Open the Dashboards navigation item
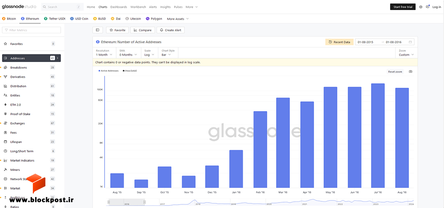The width and height of the screenshot is (444, 208). [119, 7]
